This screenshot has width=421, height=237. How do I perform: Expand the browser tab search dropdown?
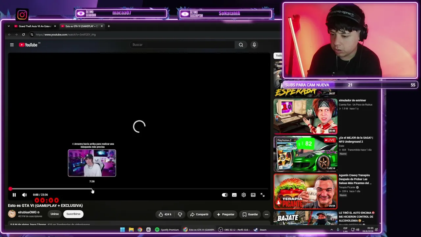(9, 26)
